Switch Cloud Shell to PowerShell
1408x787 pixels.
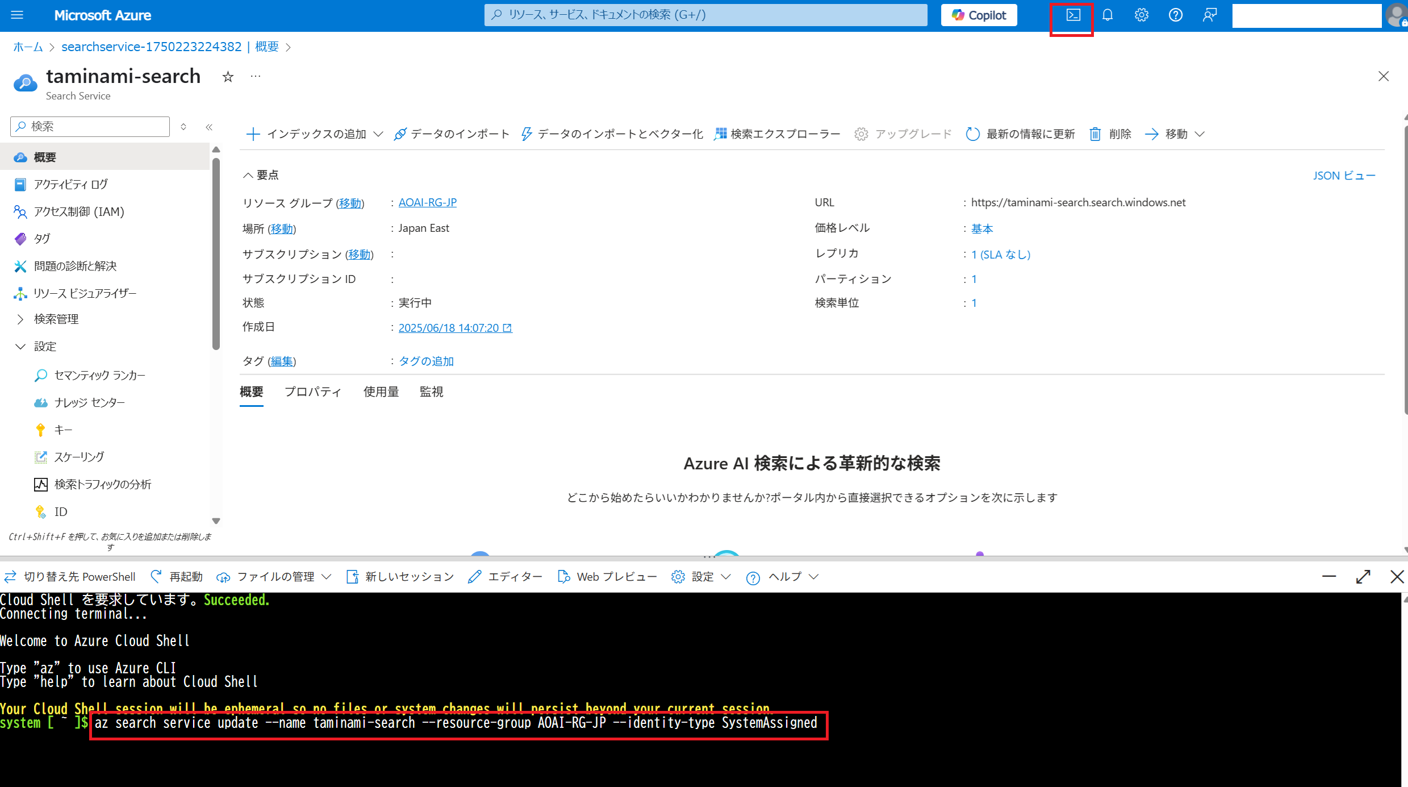(69, 577)
